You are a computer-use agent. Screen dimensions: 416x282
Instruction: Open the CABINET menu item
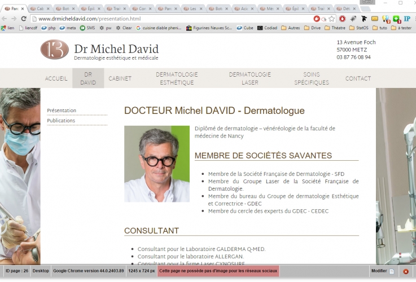pos(120,78)
